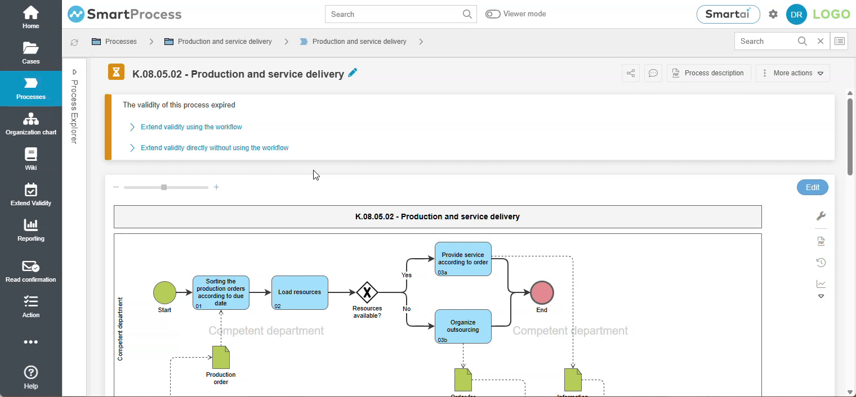The height and width of the screenshot is (397, 856).
Task: Click the share icon button
Action: [x=631, y=73]
